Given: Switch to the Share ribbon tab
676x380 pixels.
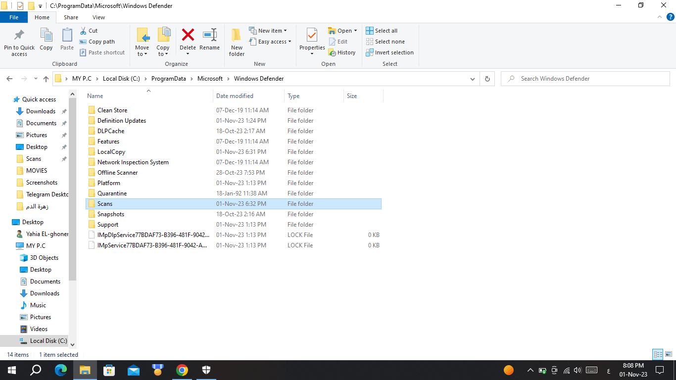Looking at the screenshot, I should pyautogui.click(x=71, y=17).
